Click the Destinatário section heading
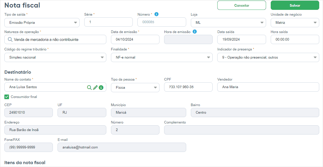Screen dimensions: 323x167 coord(18,72)
